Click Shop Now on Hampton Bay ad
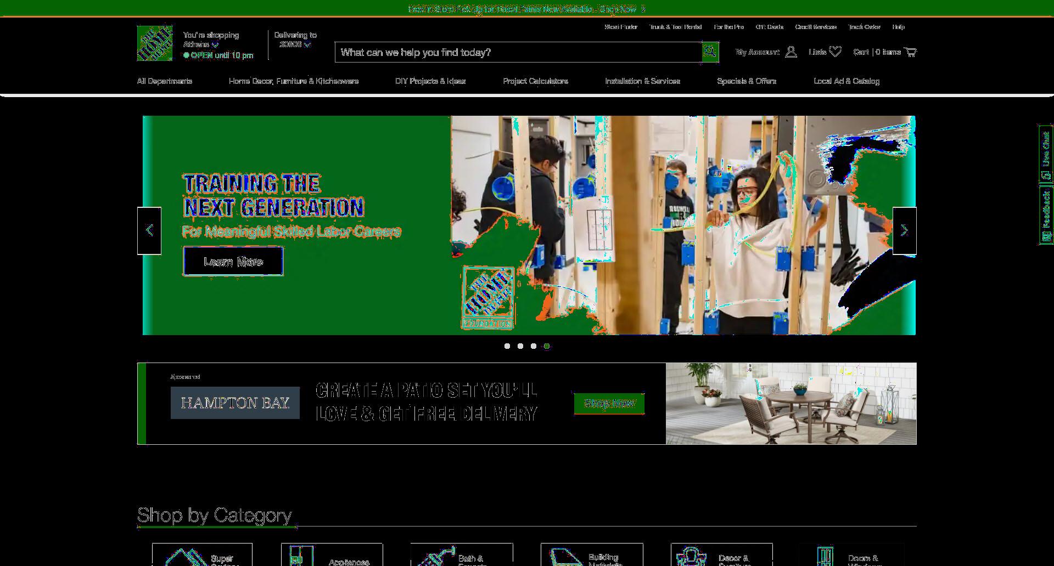Image resolution: width=1054 pixels, height=566 pixels. pos(609,404)
